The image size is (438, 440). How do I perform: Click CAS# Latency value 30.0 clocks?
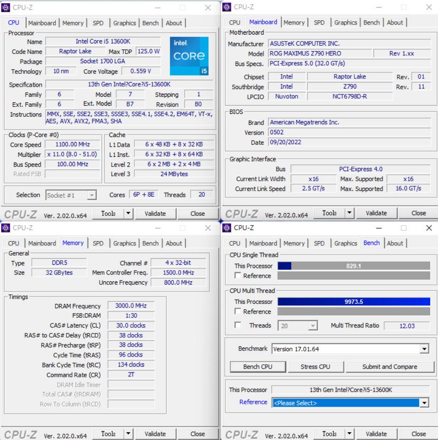131,325
